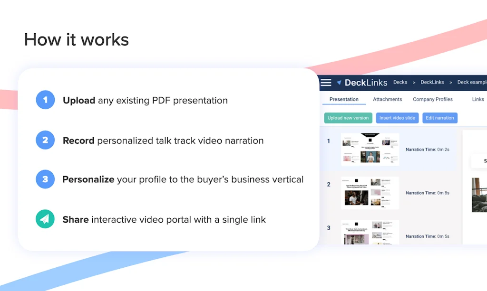
Task: Click 'Narration Time: 0m 5s' text
Action: click(428, 236)
